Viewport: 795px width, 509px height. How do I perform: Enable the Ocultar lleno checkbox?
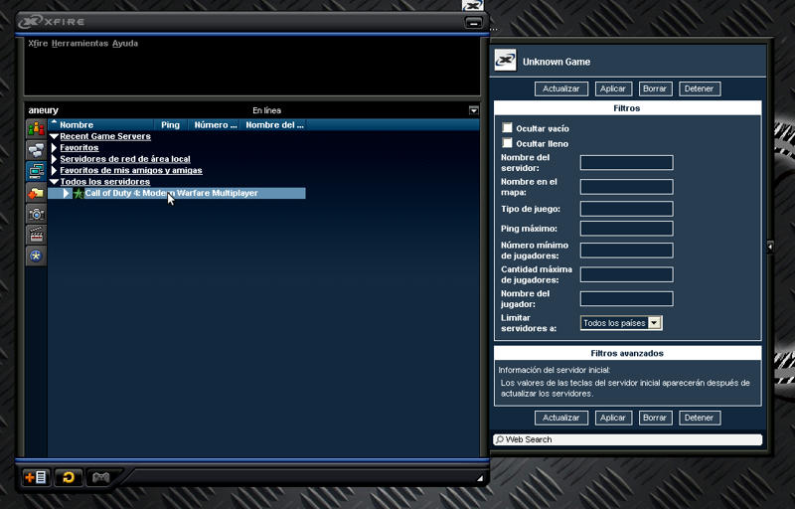coord(507,143)
